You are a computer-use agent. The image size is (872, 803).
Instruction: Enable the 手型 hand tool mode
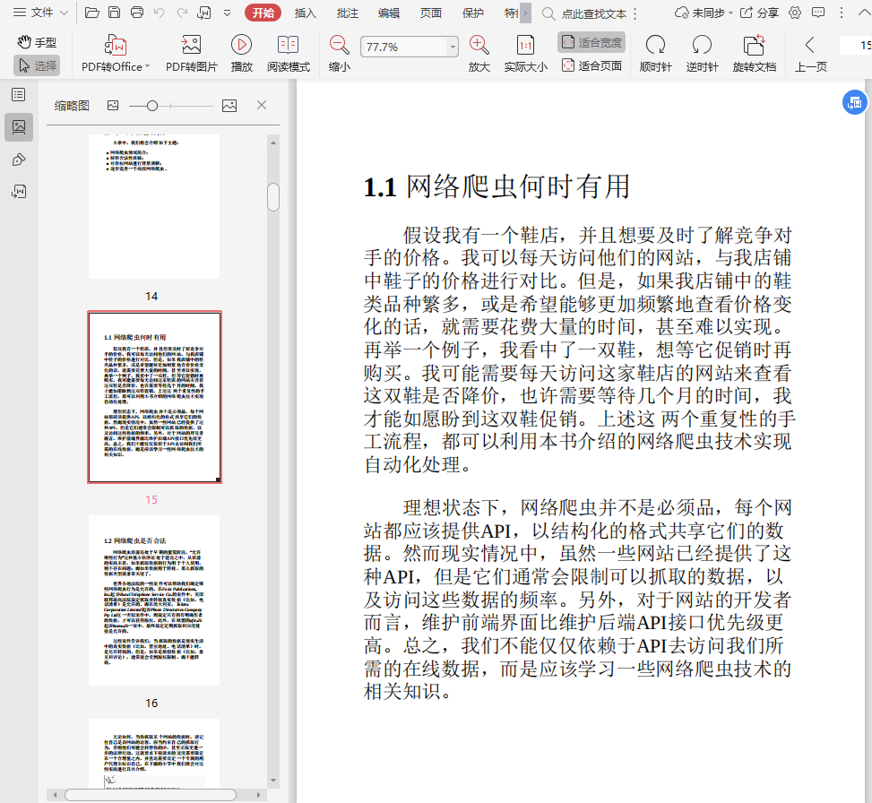click(x=37, y=42)
